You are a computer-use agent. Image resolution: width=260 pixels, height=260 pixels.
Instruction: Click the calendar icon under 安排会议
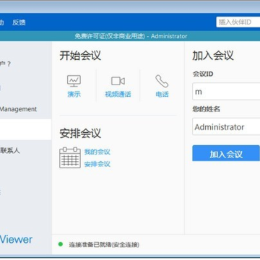(70, 157)
